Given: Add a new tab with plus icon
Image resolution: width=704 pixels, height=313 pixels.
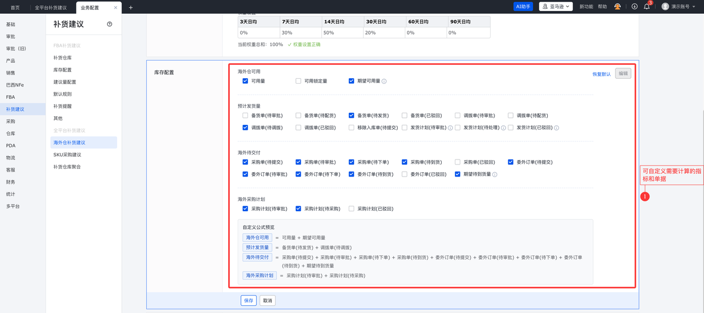Looking at the screenshot, I should 130,8.
